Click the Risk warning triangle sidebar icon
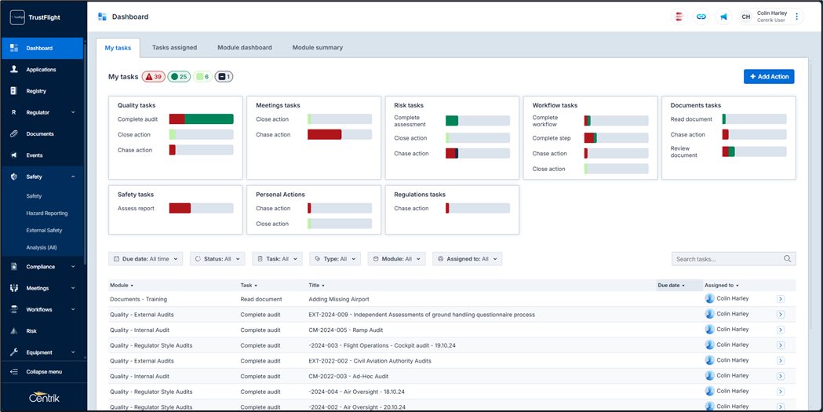Screen dimensions: 823x412 (14, 331)
